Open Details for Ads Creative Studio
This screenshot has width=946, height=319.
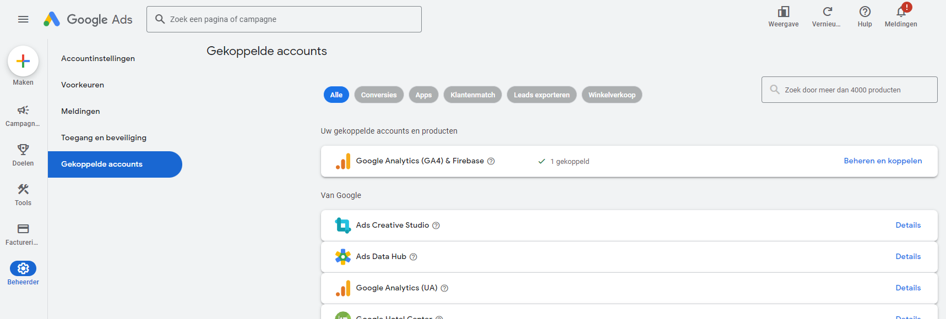coord(908,226)
